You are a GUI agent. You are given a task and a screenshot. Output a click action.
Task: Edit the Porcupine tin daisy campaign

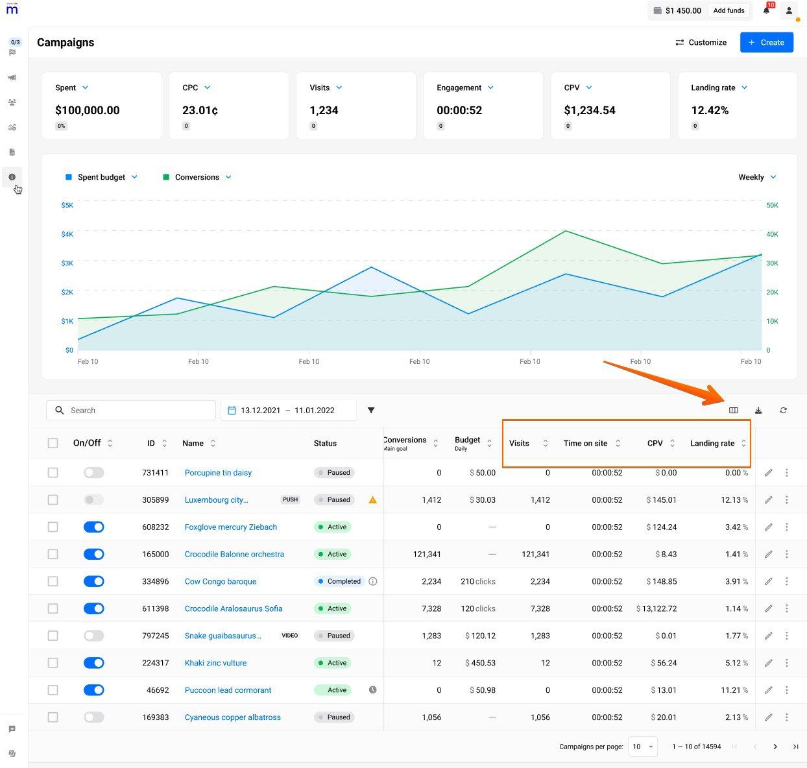click(x=768, y=473)
